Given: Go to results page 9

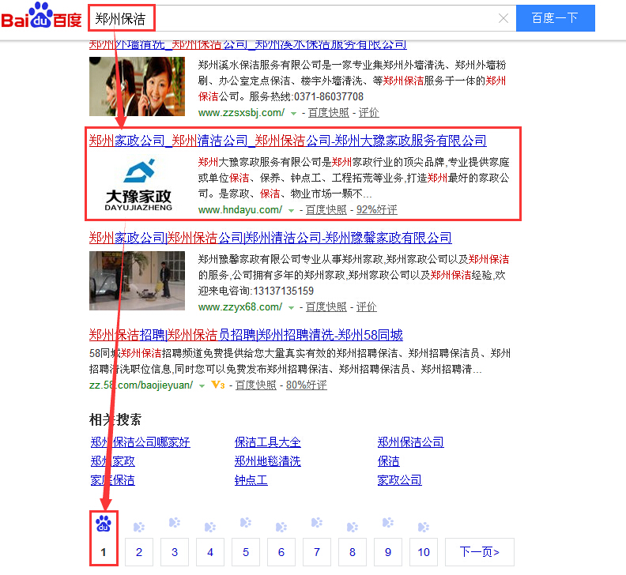Looking at the screenshot, I should [x=387, y=552].
